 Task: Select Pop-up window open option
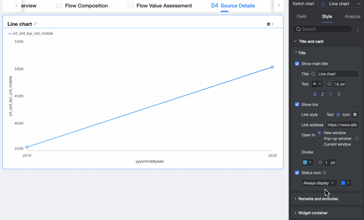(x=320, y=139)
